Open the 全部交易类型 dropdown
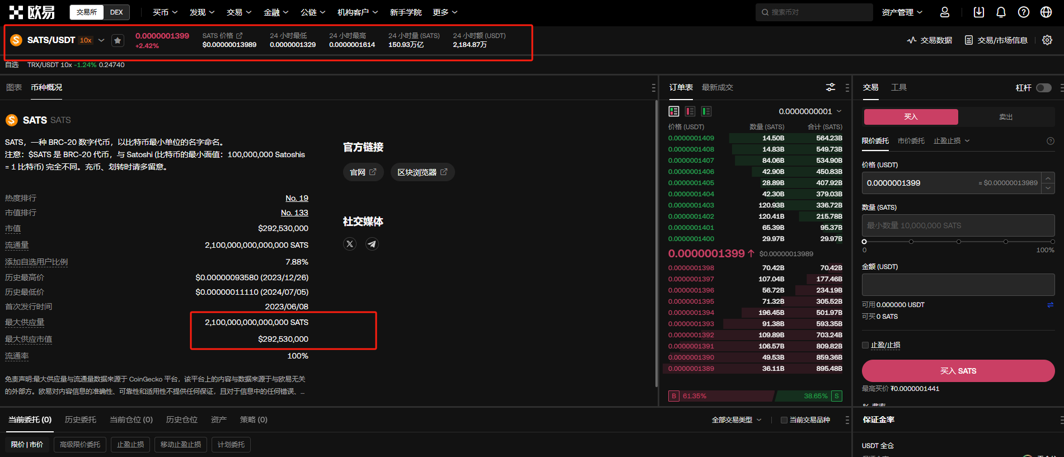The width and height of the screenshot is (1064, 457). (736, 420)
